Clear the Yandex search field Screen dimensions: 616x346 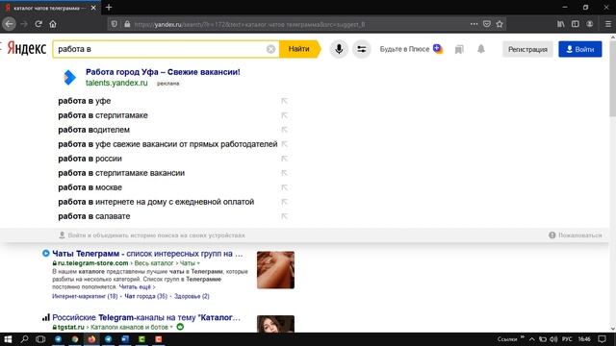[270, 49]
